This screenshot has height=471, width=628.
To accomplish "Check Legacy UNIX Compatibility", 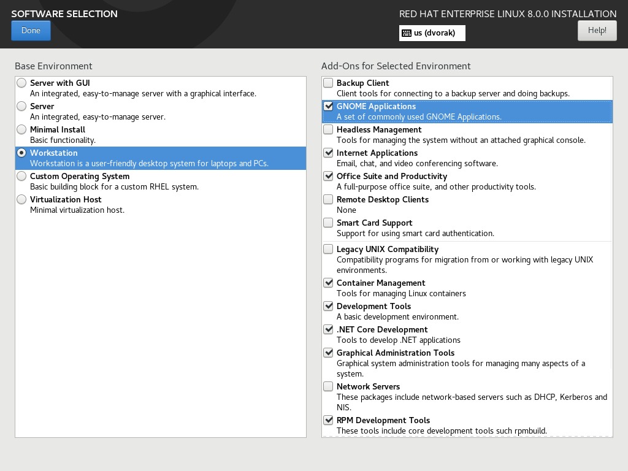I will (328, 249).
